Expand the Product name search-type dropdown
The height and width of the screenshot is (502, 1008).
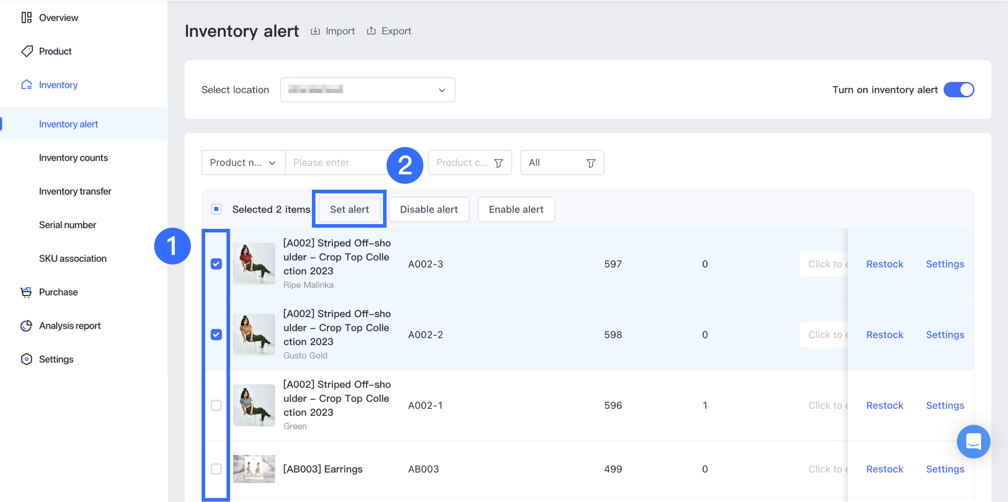(243, 162)
